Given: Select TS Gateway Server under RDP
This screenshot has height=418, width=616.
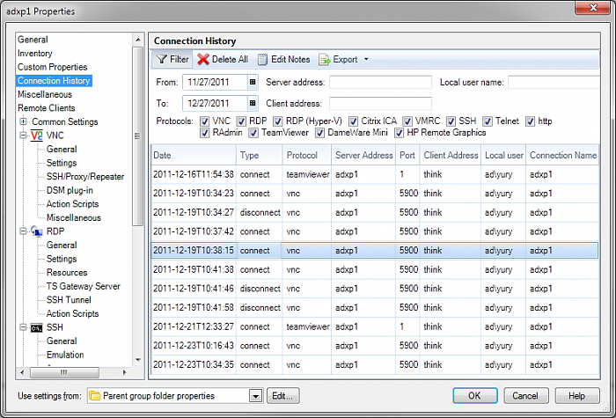Looking at the screenshot, I should pyautogui.click(x=83, y=286).
